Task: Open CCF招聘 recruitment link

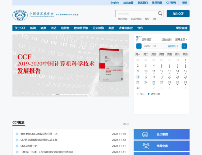Action: [x=171, y=3]
